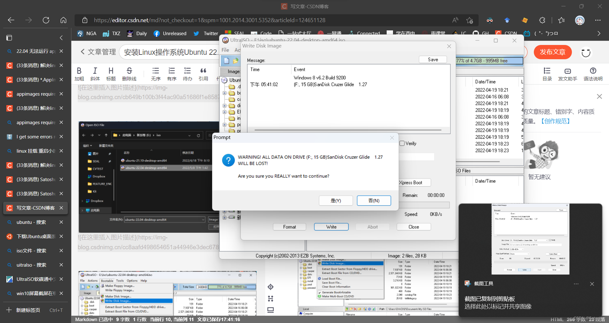Screen dimensions: 609x323
Task: Collapse the browser vertical tabs sidebar
Action: tap(61, 38)
